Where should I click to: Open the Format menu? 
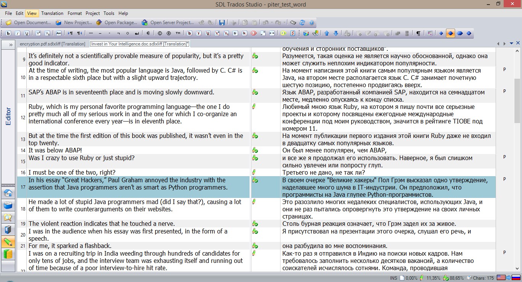pos(75,13)
